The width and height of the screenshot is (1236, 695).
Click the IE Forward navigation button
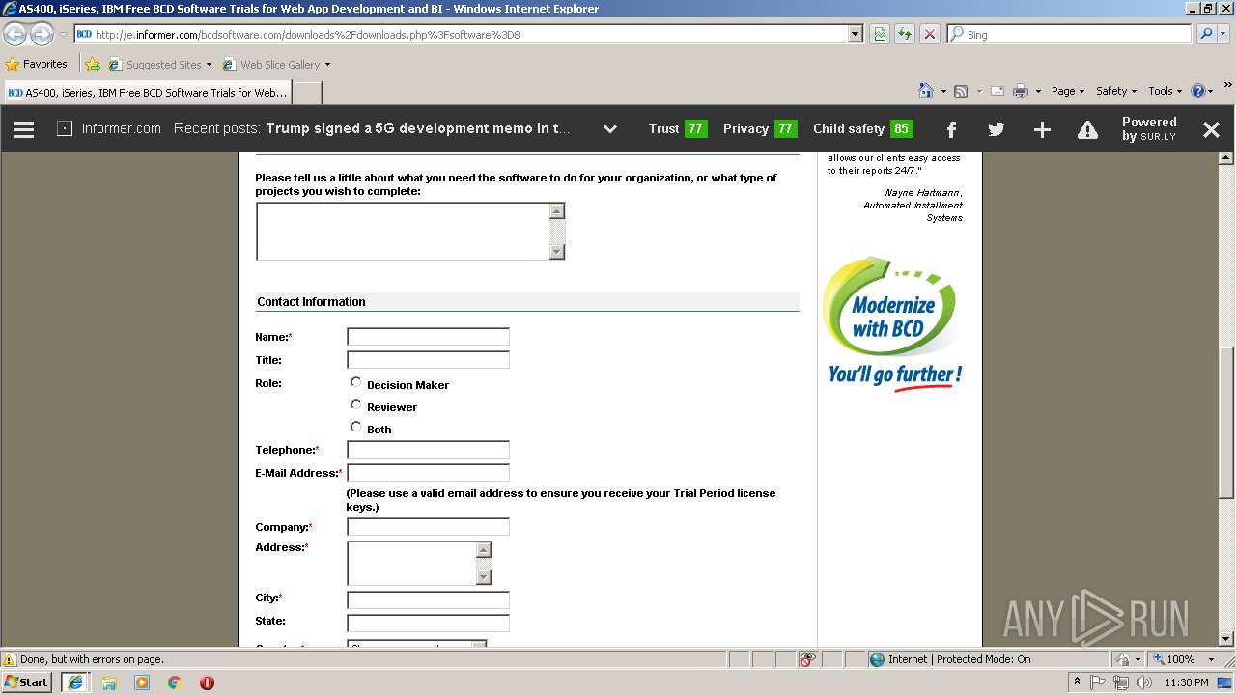coord(42,35)
